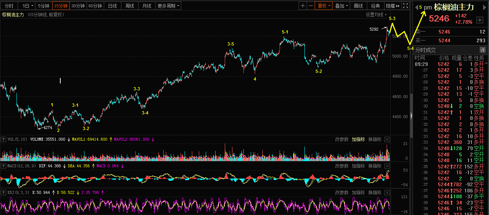The height and width of the screenshot is (215, 489).
Task: Switch to the 经典 chart style
Action: point(375,6)
